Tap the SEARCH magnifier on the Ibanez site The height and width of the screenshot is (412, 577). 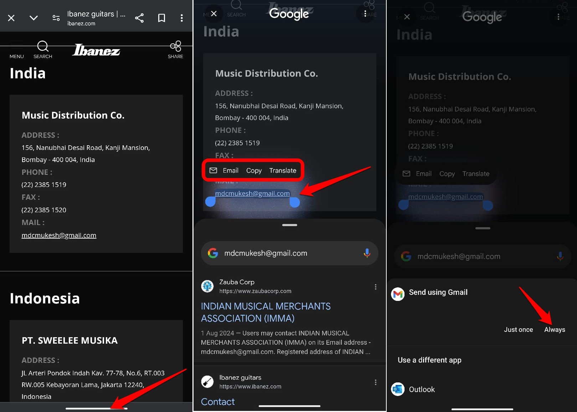click(x=42, y=47)
